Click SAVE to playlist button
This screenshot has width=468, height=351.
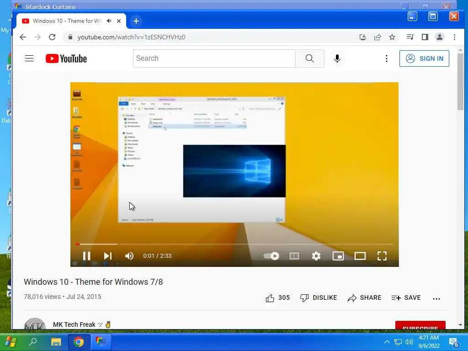406,298
